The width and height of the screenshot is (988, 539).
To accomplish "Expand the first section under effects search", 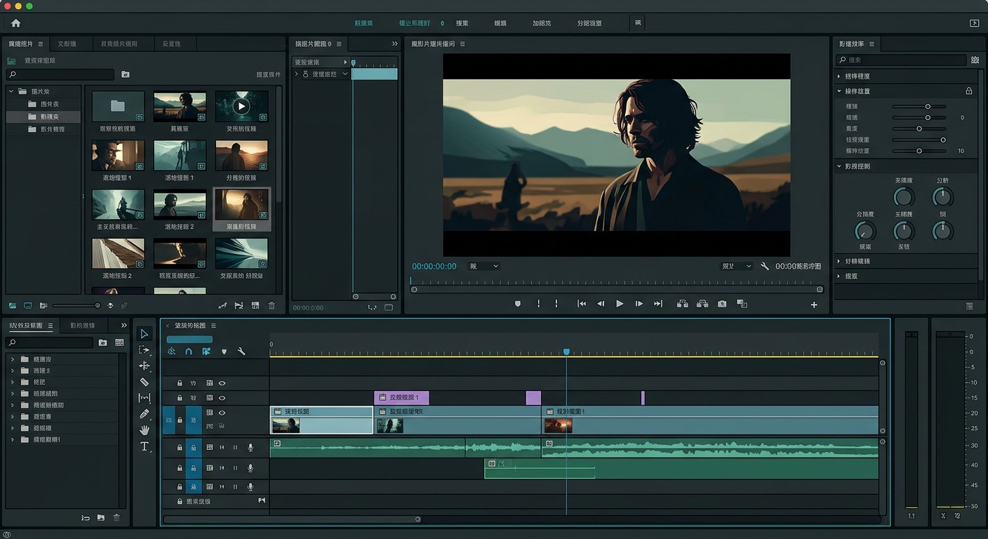I will 839,76.
